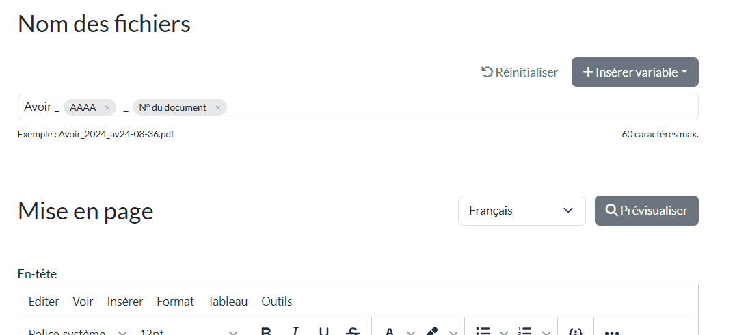Toggle italic formatting
The height and width of the screenshot is (335, 735).
click(x=295, y=332)
